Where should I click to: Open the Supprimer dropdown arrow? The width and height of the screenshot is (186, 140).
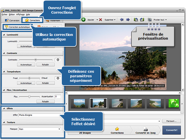pyautogui.click(x=115, y=20)
